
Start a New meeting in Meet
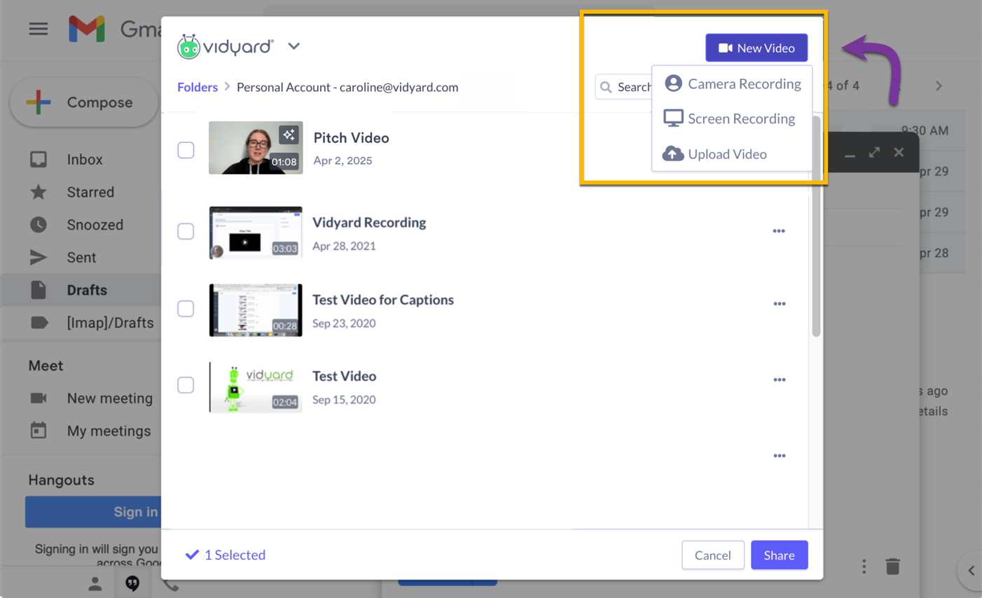(109, 398)
